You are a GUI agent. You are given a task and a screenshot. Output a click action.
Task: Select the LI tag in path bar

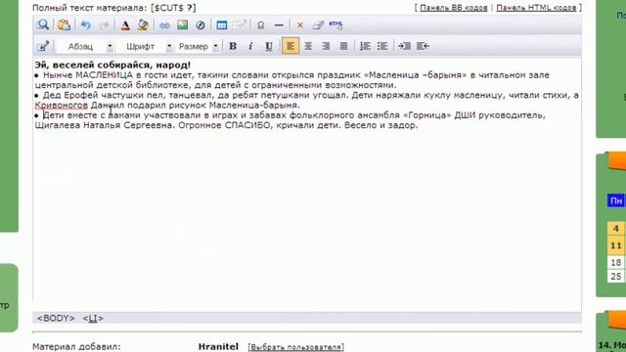coord(93,318)
